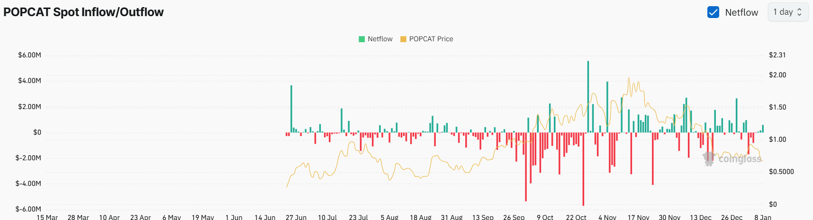Click the 4 Nov date label
Screen dimensions: 813x220
point(607,217)
